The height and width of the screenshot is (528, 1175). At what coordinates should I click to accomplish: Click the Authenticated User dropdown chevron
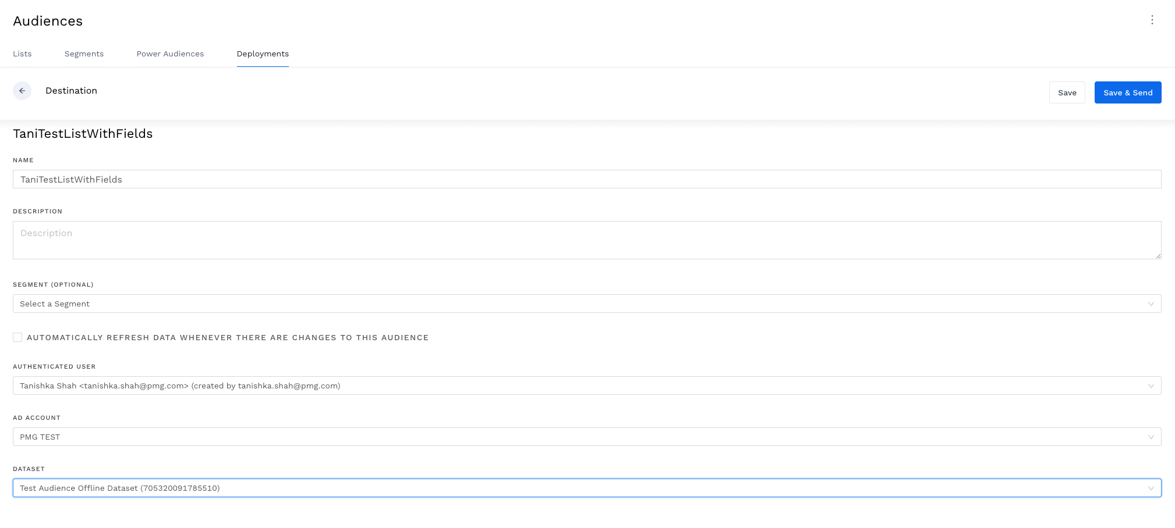(1151, 386)
